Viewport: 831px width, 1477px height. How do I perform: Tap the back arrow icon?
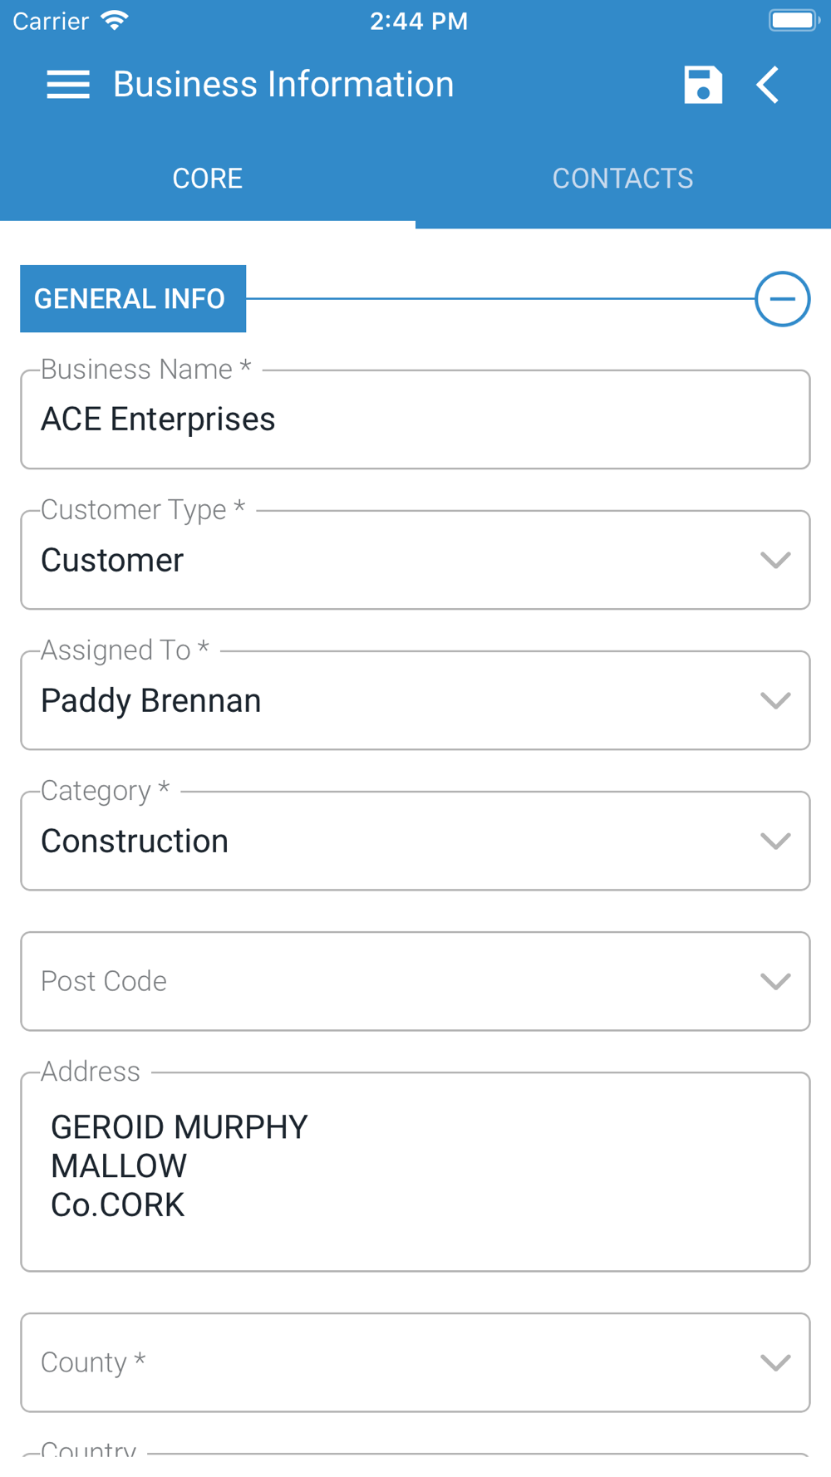pos(768,85)
